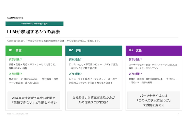Click text 口コミ・UGC・専門家レビュー description

click(x=93, y=66)
